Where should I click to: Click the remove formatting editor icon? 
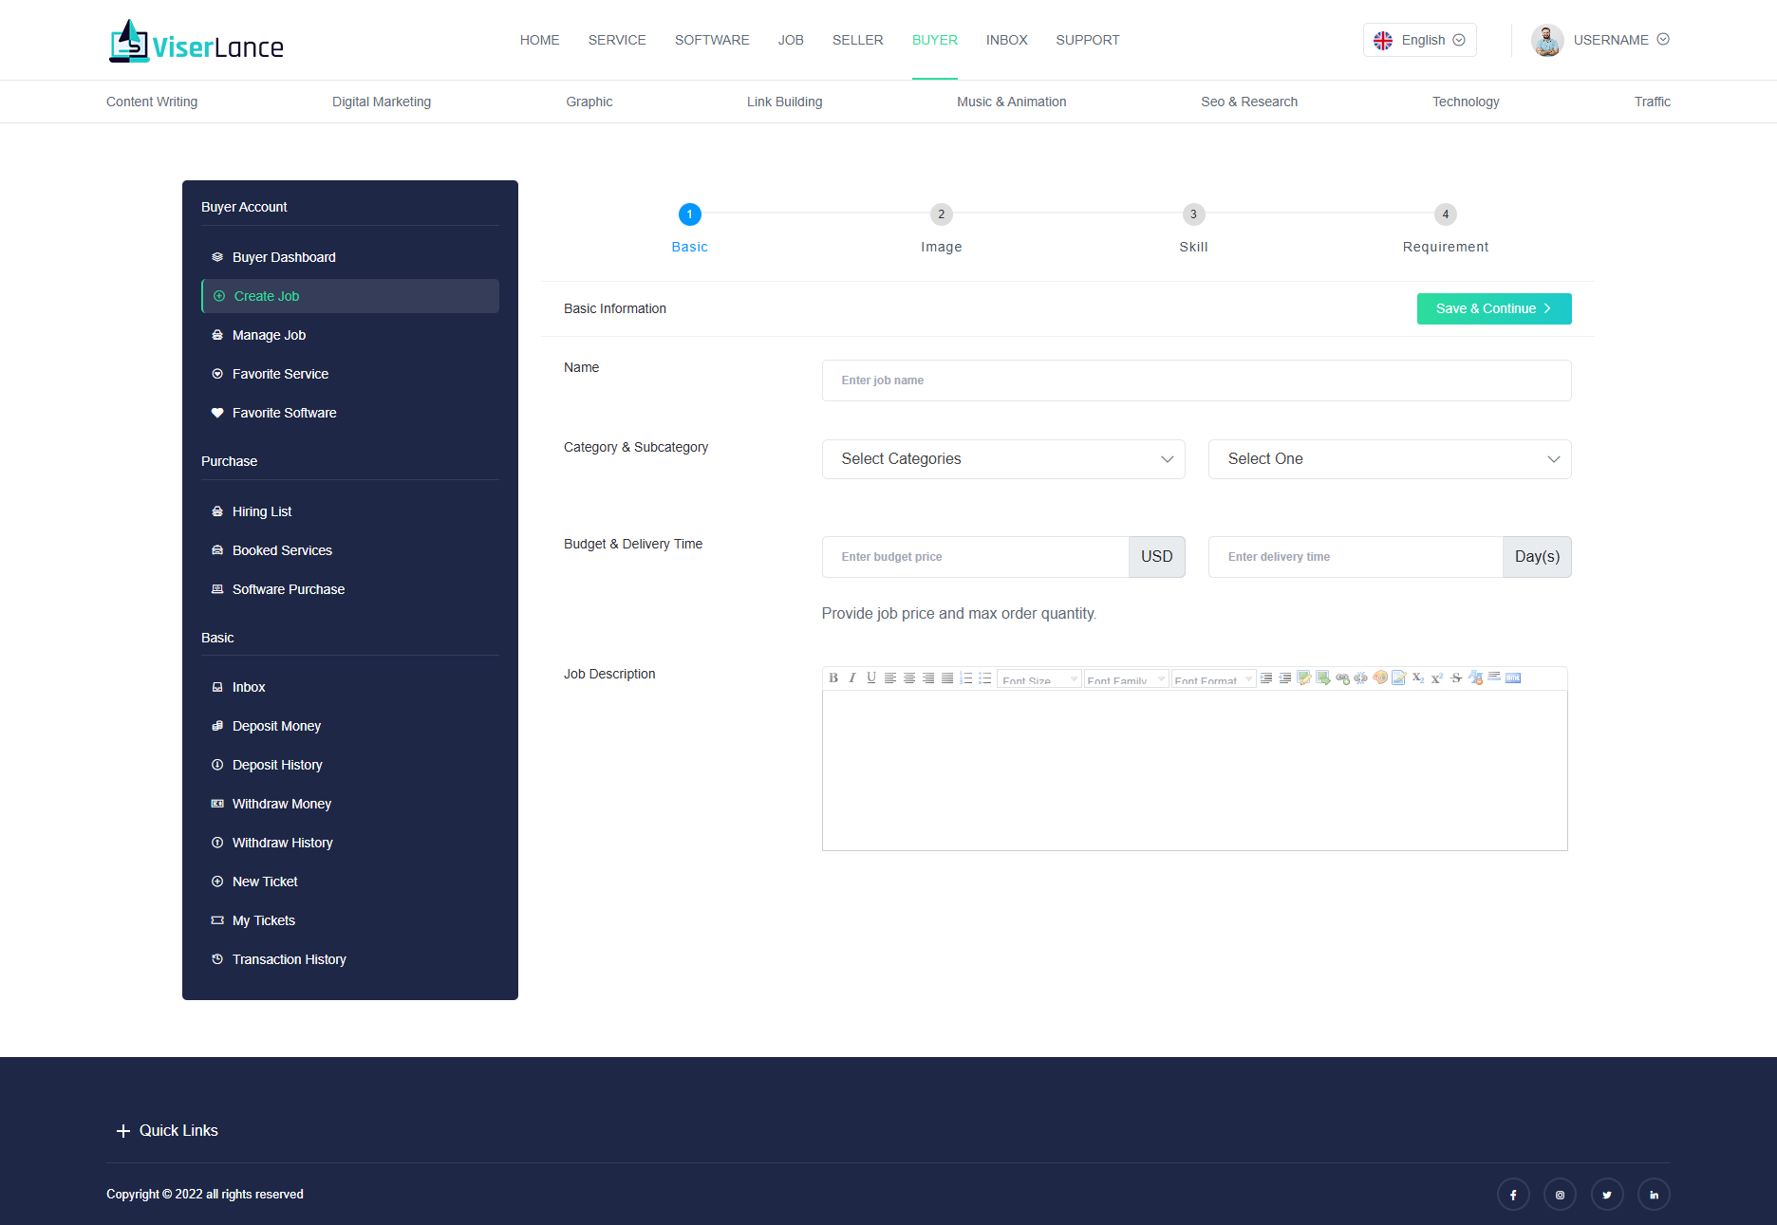1475,677
